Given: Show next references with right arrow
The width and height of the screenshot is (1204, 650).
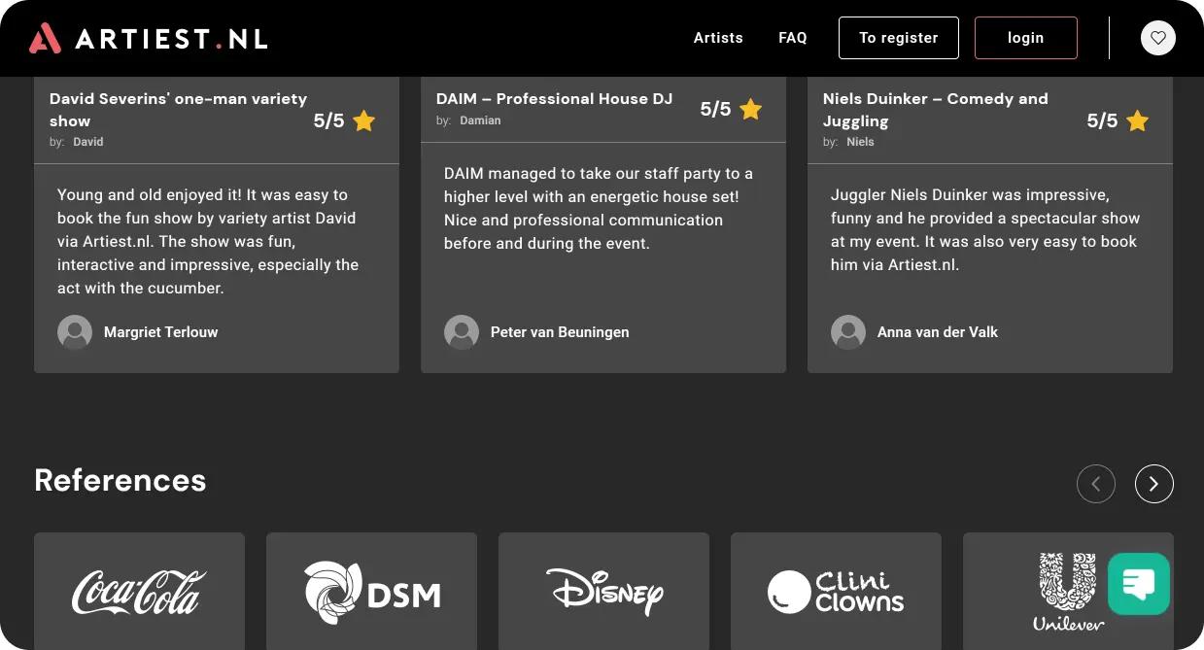Looking at the screenshot, I should [x=1153, y=484].
